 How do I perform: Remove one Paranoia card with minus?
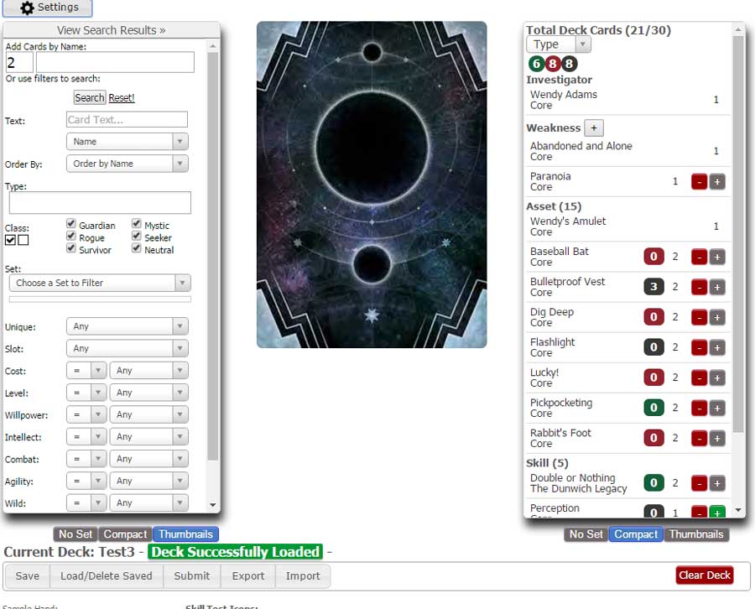[699, 182]
